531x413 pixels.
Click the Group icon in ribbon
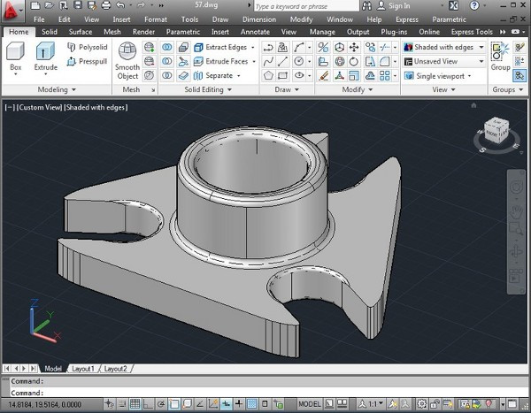(501, 57)
